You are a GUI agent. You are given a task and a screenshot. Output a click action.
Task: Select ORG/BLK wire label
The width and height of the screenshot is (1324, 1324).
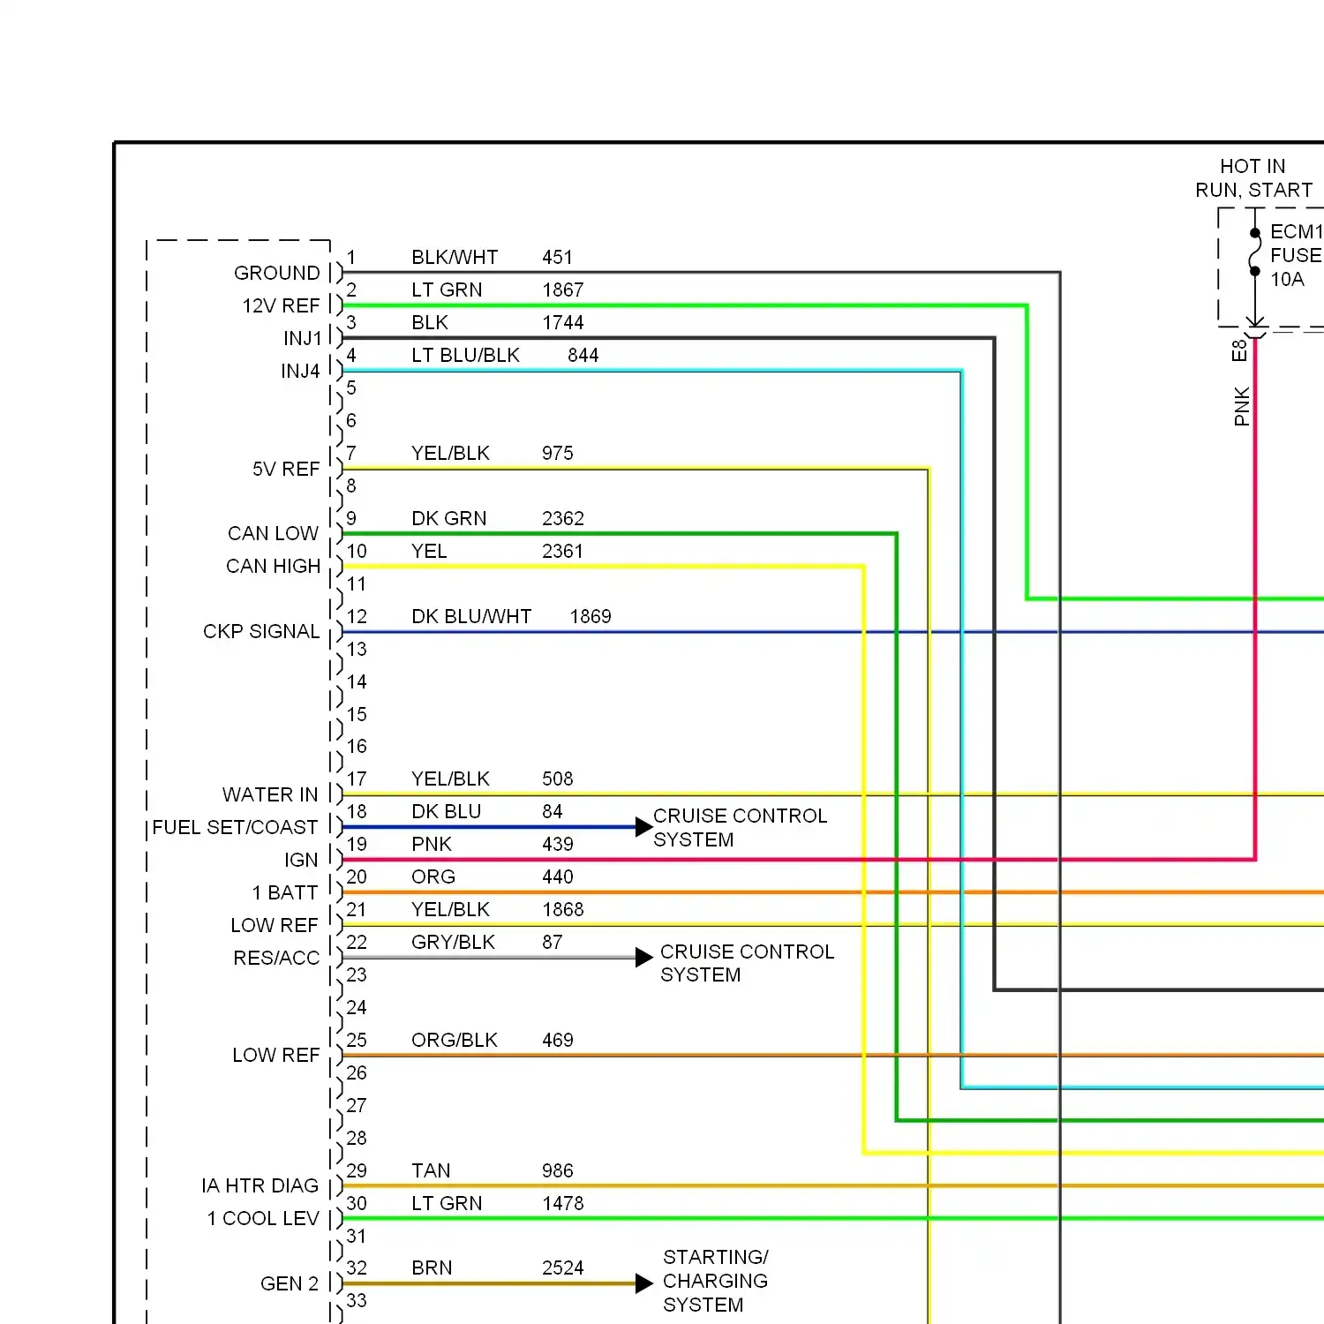455,1041
